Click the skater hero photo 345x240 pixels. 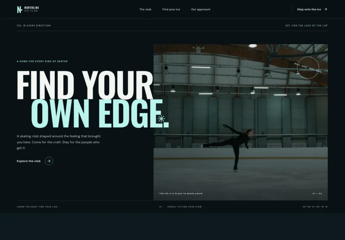[x=241, y=122]
